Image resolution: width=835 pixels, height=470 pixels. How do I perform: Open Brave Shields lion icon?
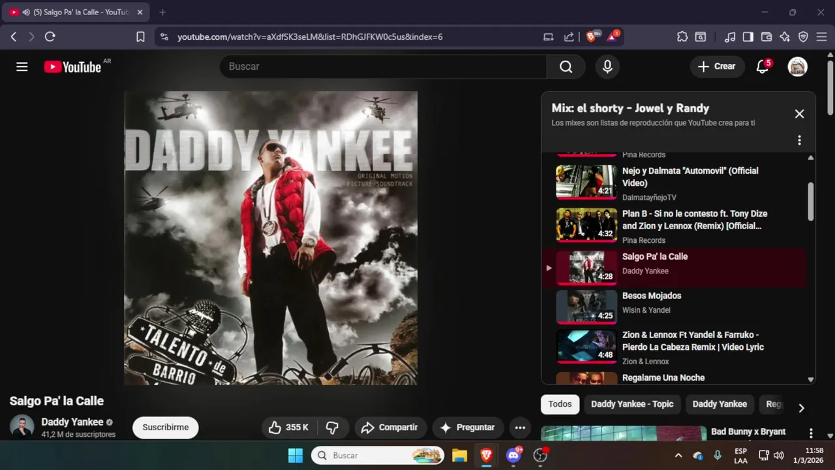pos(592,37)
